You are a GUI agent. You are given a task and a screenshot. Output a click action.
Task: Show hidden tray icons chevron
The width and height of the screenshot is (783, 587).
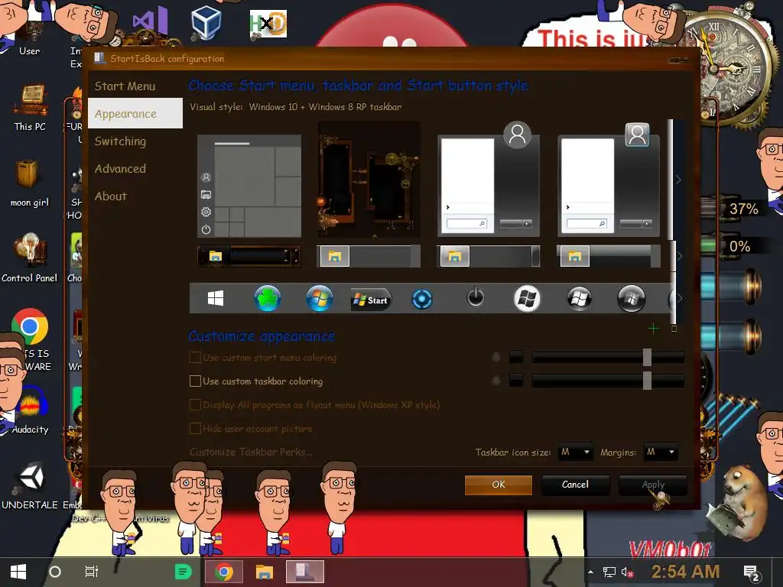(591, 572)
